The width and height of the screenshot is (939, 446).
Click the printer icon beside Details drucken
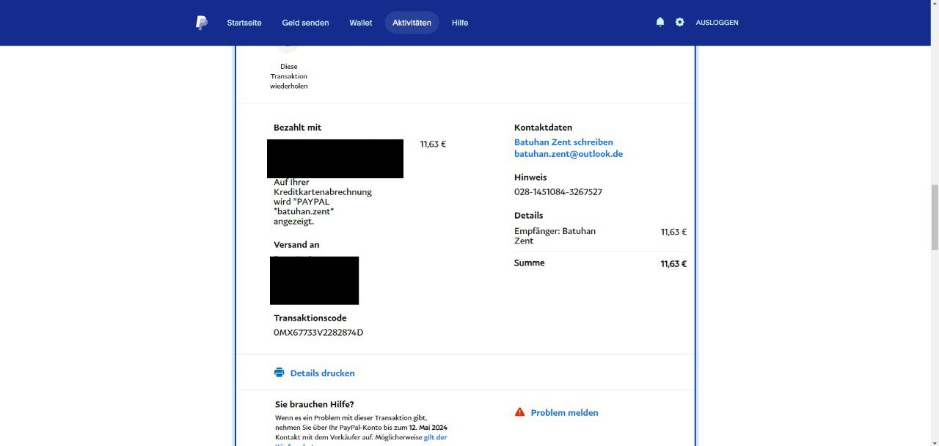(x=279, y=373)
